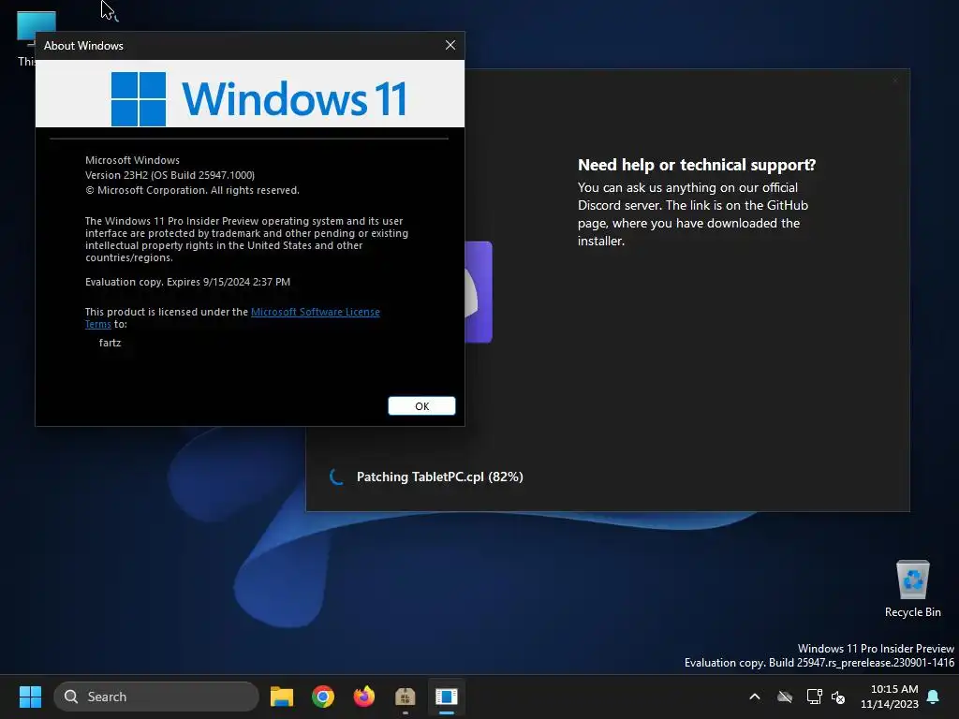Click the About Windows title bar text
Screen dimensions: 959x719
click(83, 46)
